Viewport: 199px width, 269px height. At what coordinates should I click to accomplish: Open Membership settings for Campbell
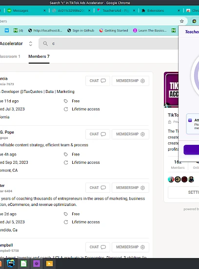tap(130, 247)
